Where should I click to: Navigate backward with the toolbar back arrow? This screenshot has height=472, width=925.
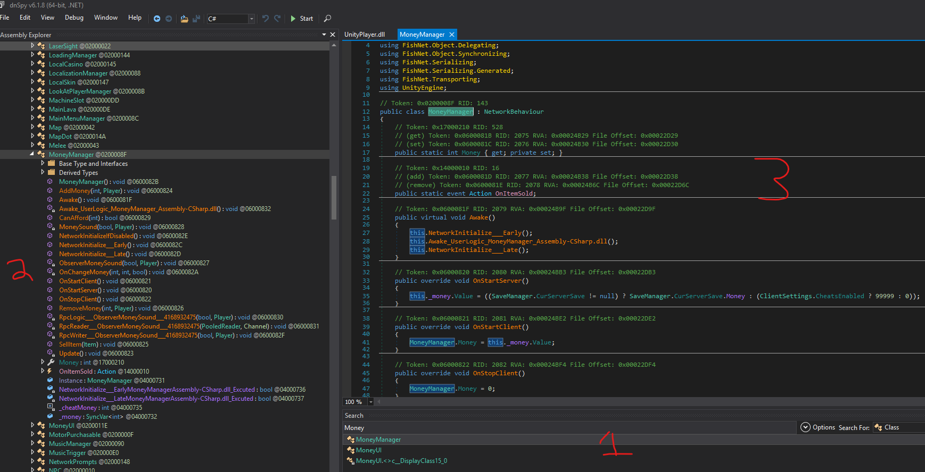[x=157, y=19]
